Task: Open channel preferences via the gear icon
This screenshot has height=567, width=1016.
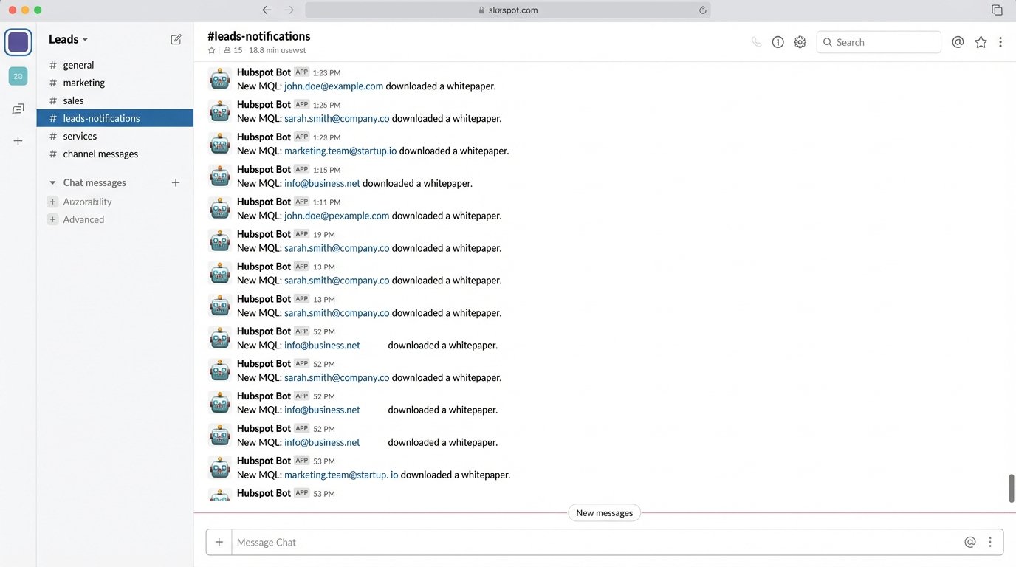Action: (x=800, y=42)
